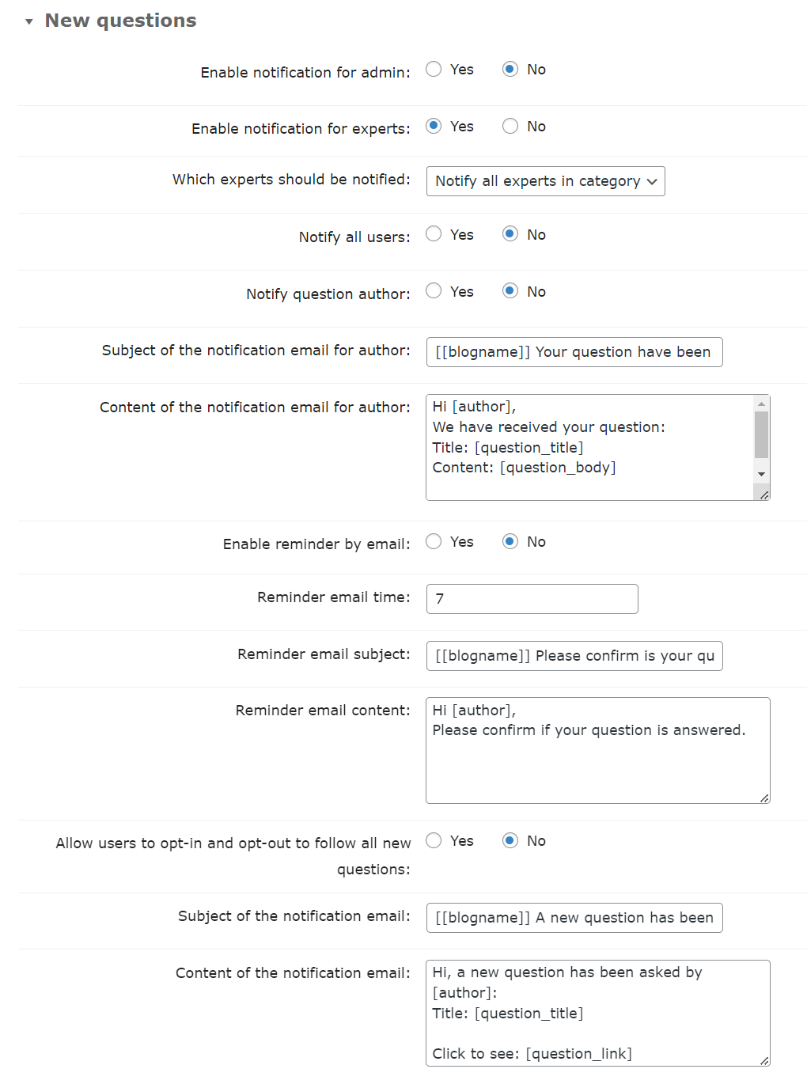Click the Reminder email time field

tap(532, 599)
